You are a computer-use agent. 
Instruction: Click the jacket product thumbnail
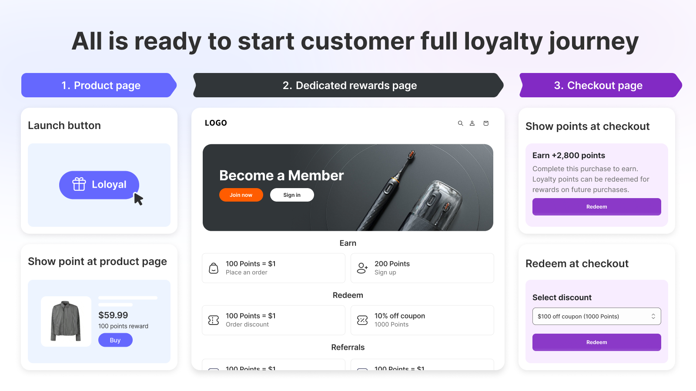[66, 321]
